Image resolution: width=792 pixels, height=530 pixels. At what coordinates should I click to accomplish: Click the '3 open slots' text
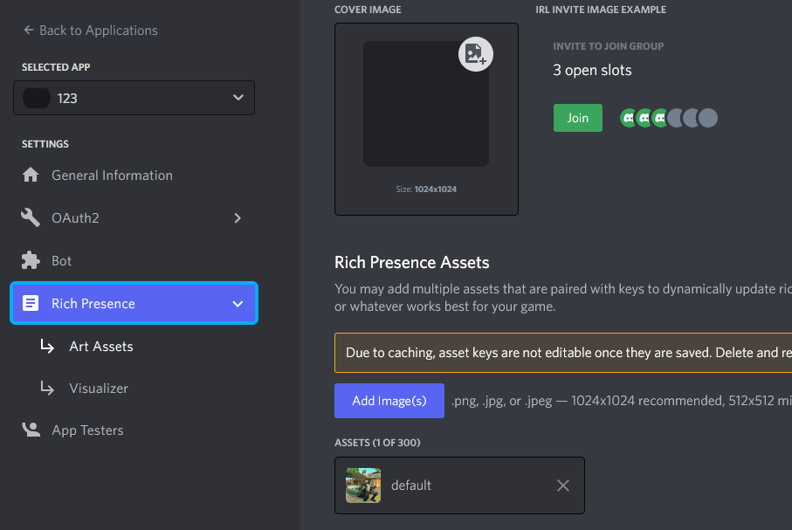click(592, 70)
